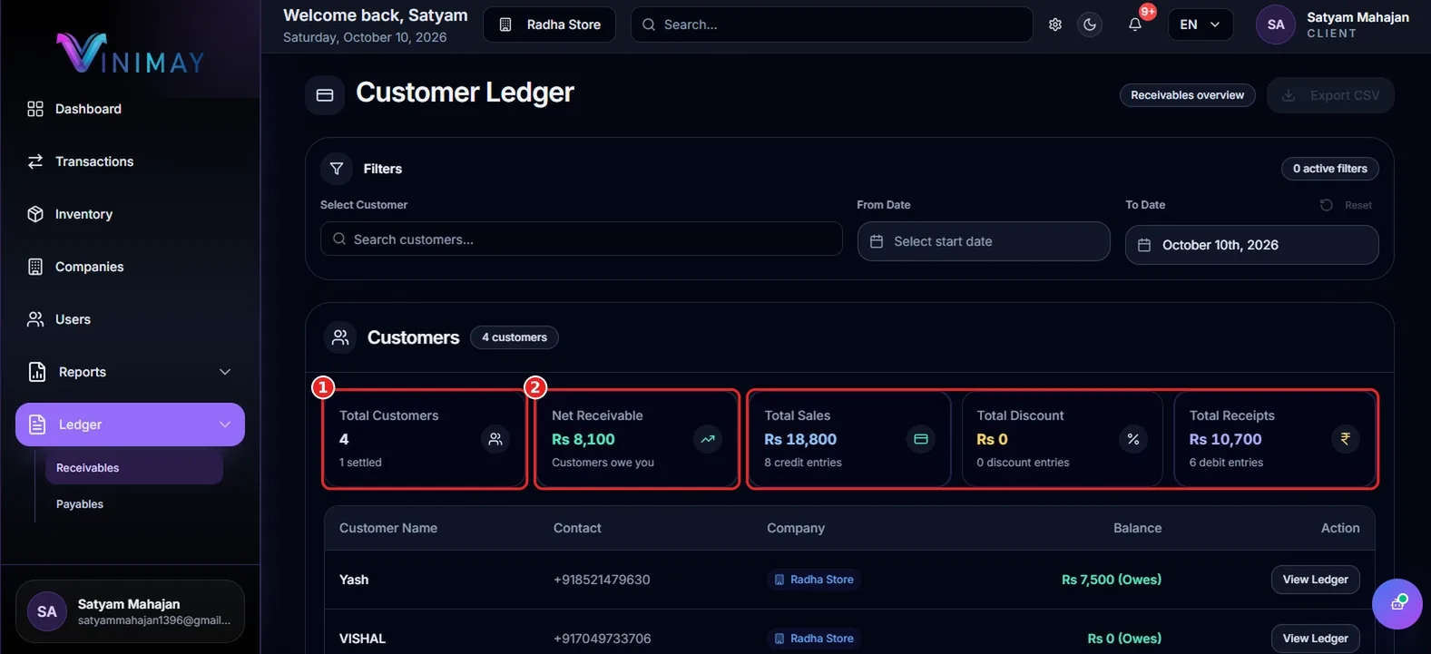Image resolution: width=1431 pixels, height=654 pixels.
Task: Open notifications bell
Action: (1135, 24)
